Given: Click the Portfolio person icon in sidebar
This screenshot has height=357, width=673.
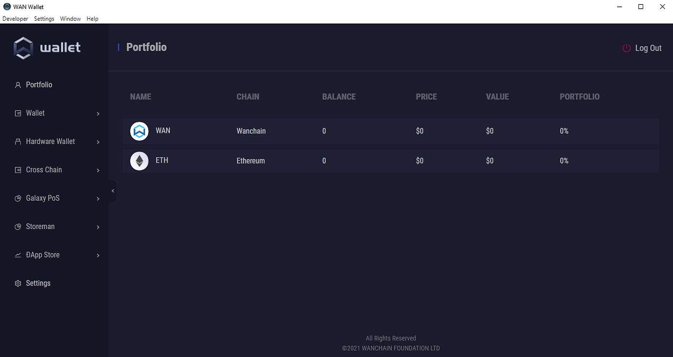Looking at the screenshot, I should point(18,85).
